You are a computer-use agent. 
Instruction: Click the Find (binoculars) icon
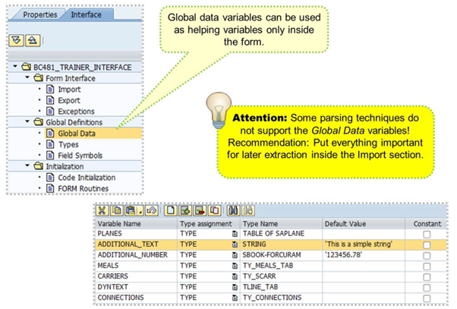(233, 210)
